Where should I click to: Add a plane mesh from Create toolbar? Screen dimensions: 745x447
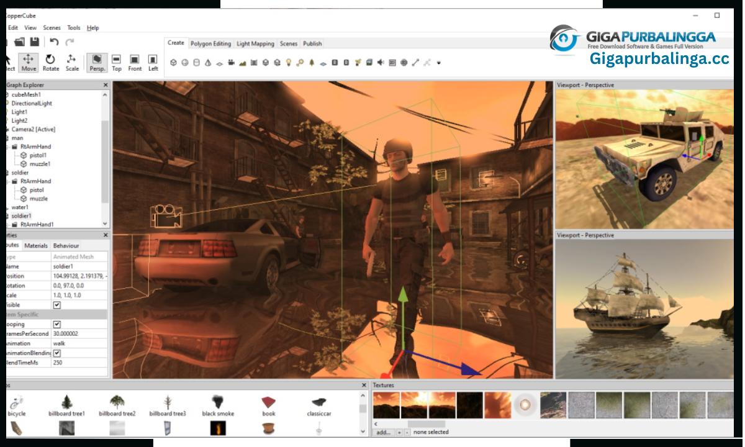[x=219, y=63]
